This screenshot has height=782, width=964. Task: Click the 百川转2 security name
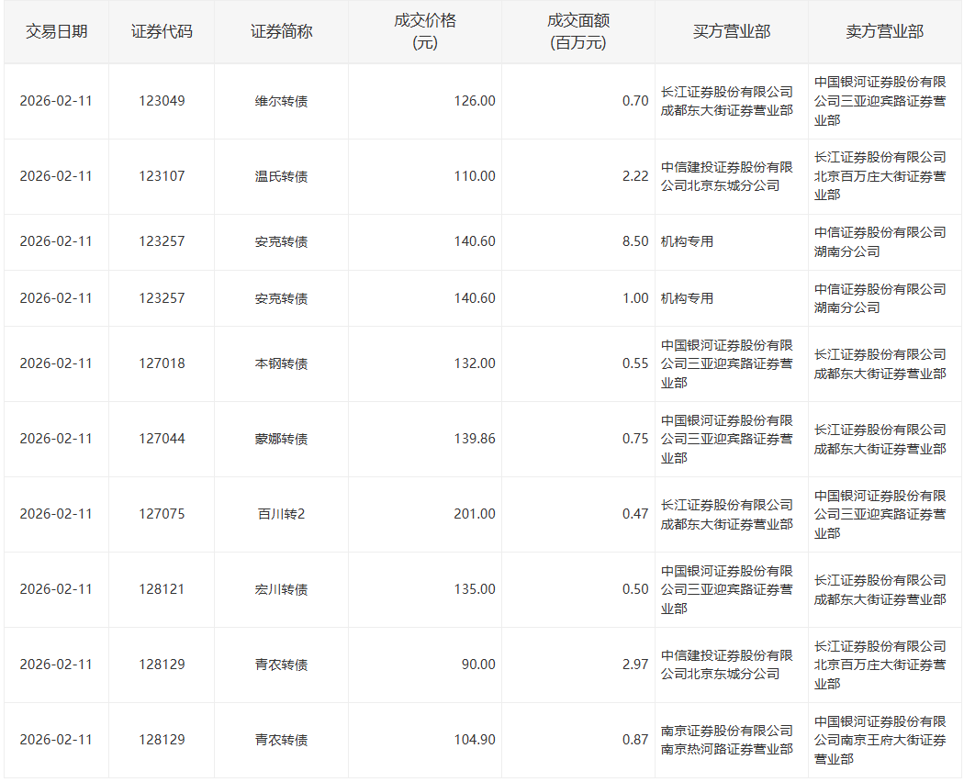coord(281,514)
